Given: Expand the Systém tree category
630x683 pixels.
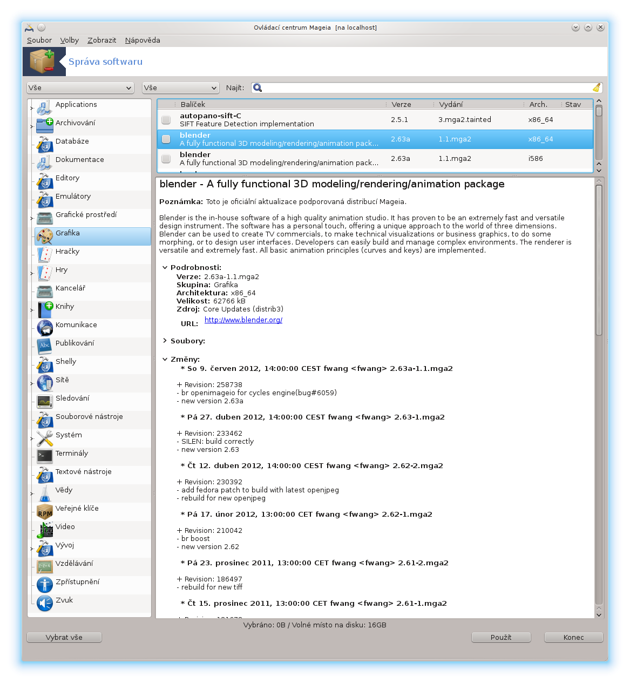Looking at the screenshot, I should pos(32,439).
